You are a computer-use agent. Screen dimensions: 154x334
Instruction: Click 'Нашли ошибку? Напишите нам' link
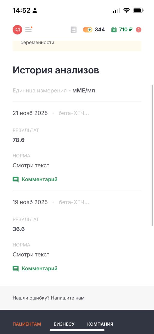[49, 298]
